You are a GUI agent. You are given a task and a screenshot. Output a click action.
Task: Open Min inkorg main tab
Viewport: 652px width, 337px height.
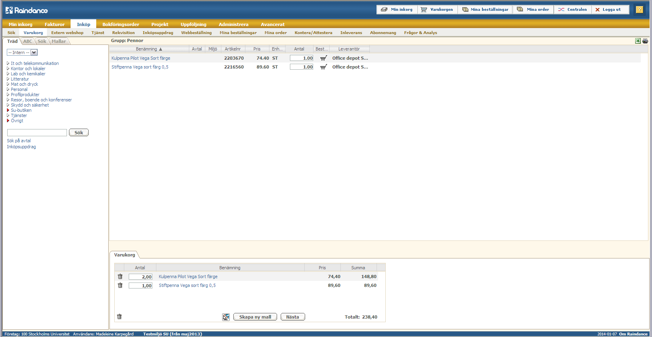click(x=20, y=24)
